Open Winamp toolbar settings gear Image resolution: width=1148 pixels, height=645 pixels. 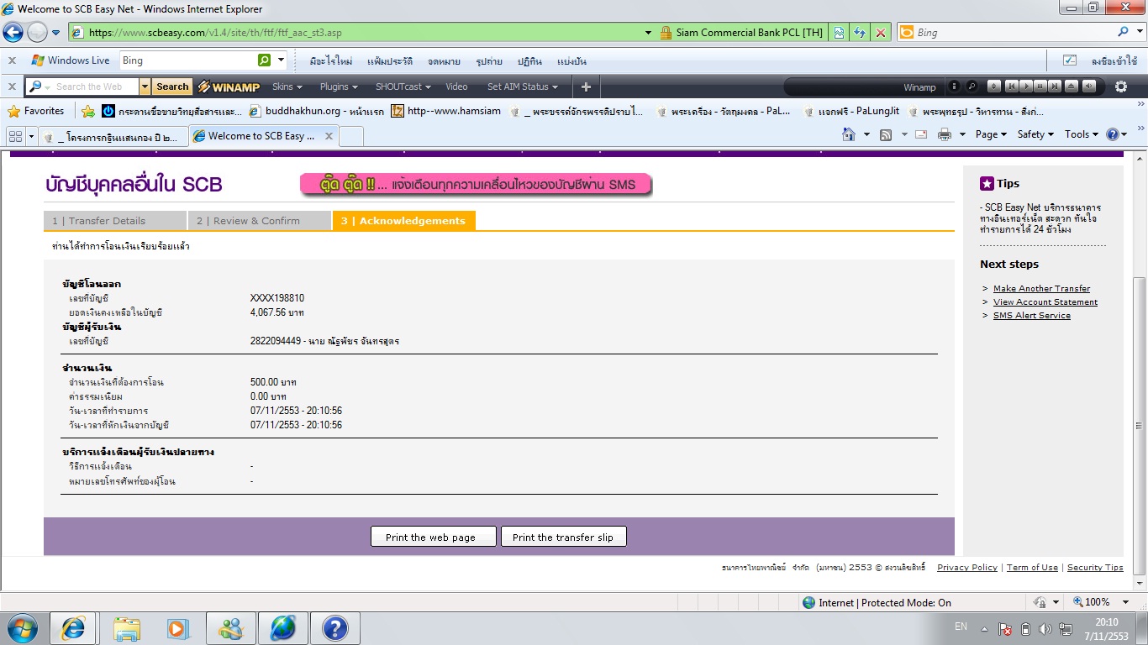click(x=1121, y=87)
